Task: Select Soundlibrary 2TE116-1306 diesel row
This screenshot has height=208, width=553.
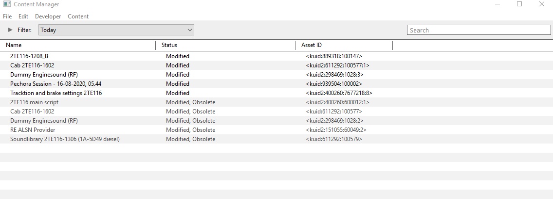Action: tap(276, 139)
